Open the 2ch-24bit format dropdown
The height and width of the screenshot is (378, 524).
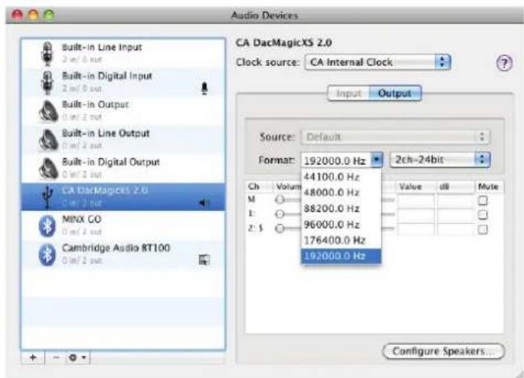pyautogui.click(x=440, y=160)
